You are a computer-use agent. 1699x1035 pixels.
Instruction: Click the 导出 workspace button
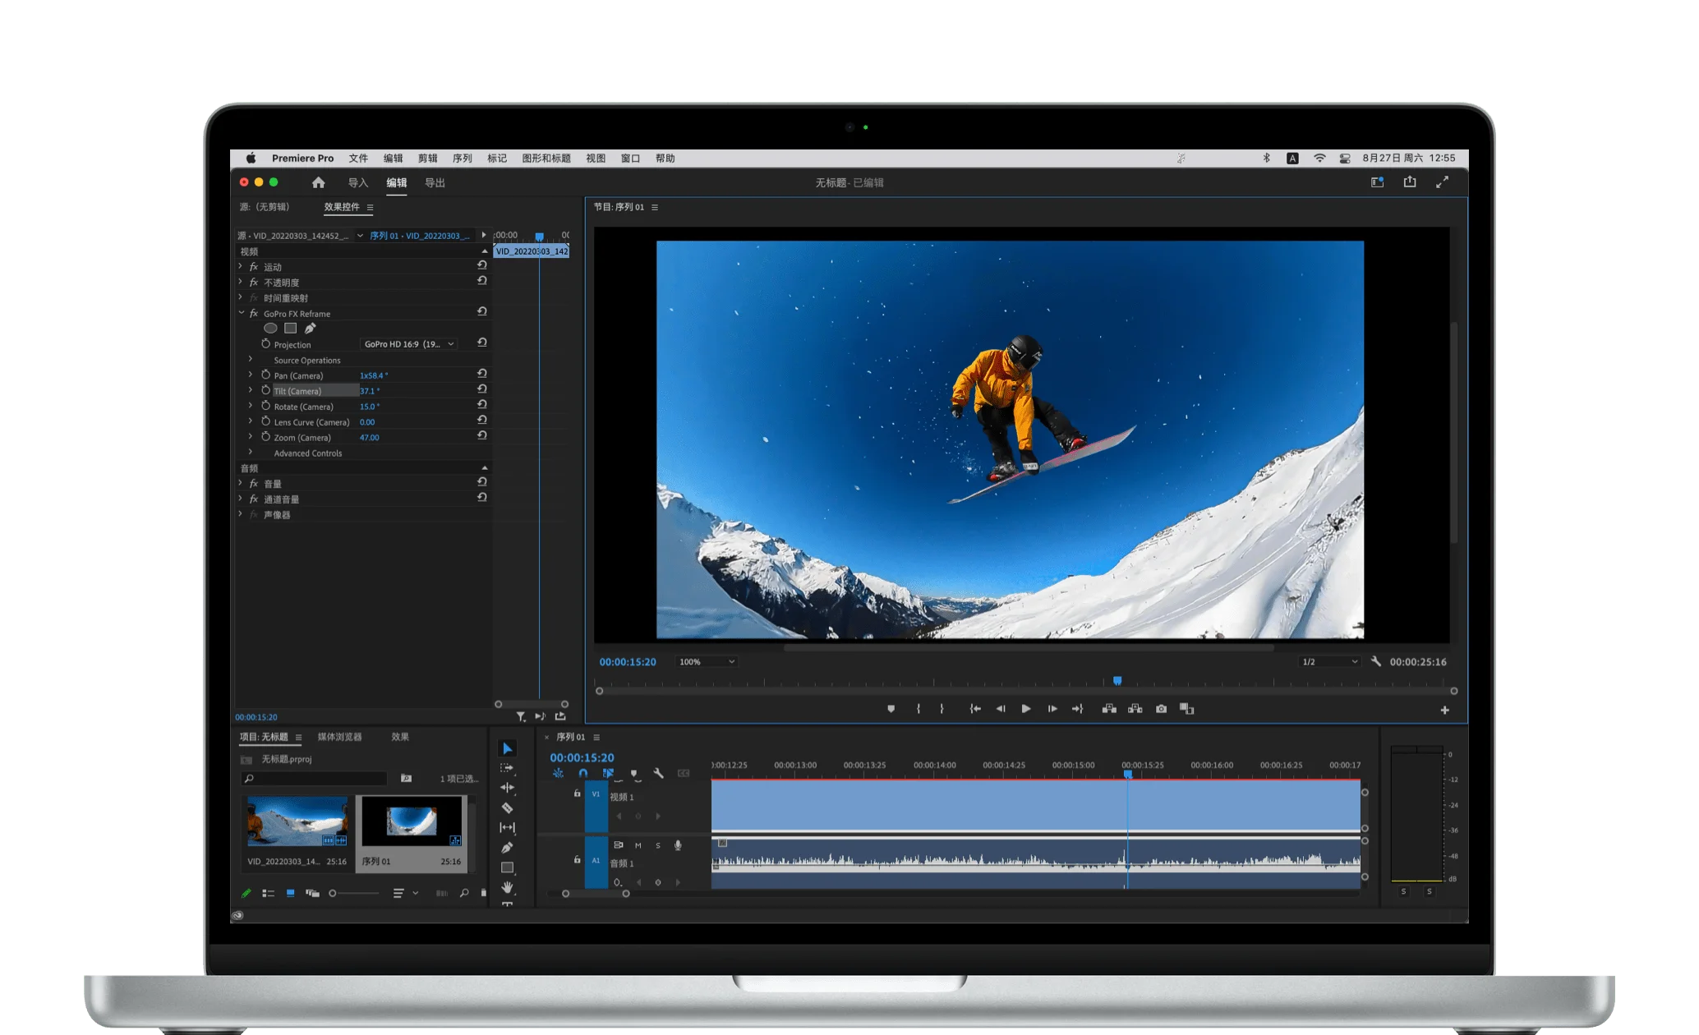click(435, 182)
